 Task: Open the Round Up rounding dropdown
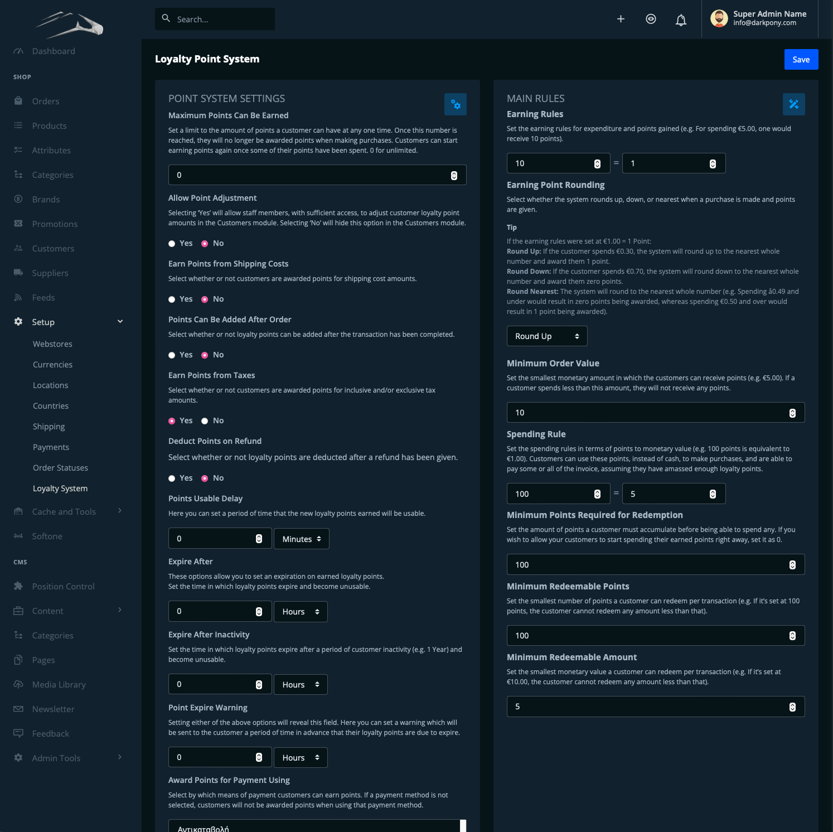point(546,336)
